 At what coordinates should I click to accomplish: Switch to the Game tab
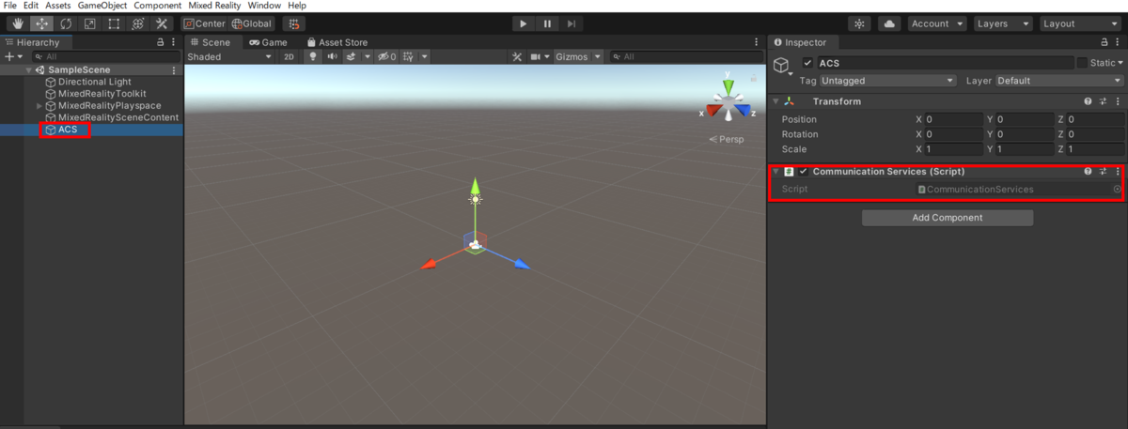(x=268, y=42)
